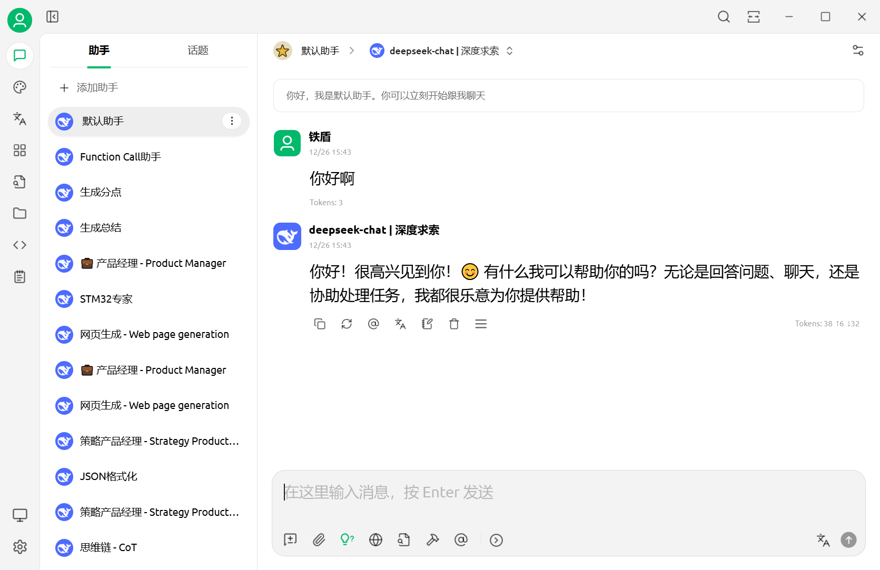Viewport: 880px width, 570px height.
Task: Translate input text icon near send
Action: point(823,540)
